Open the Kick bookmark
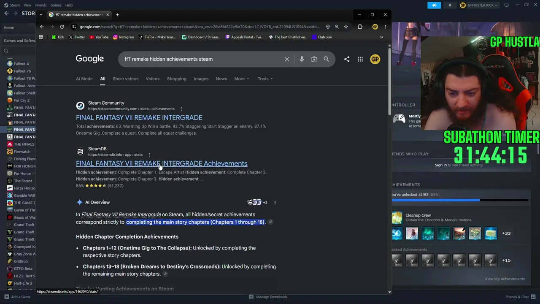Image resolution: width=540 pixels, height=304 pixels. coord(58,37)
